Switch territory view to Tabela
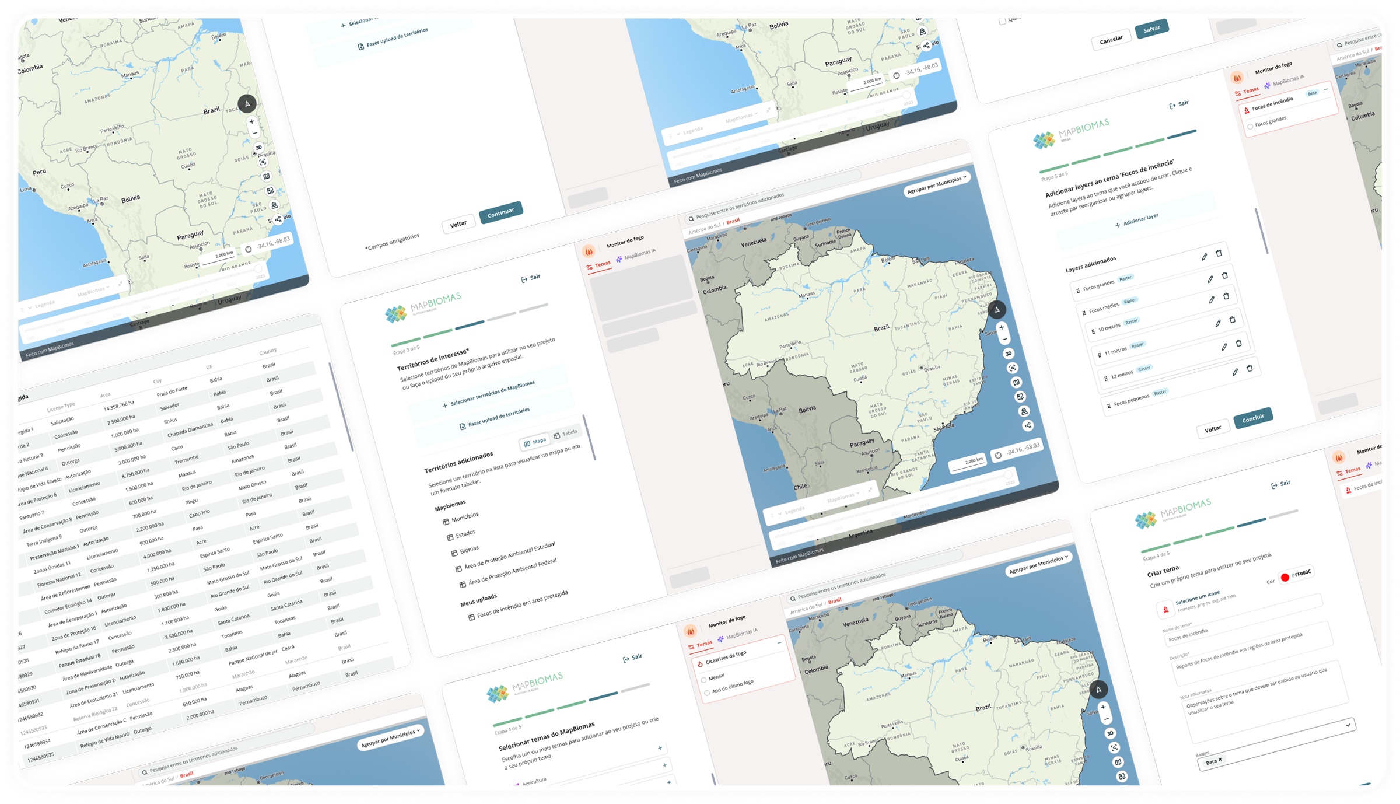Image resolution: width=1400 pixels, height=804 pixels. (565, 434)
